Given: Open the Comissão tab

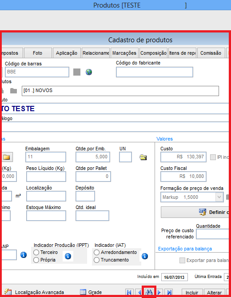Looking at the screenshot, I should pyautogui.click(x=211, y=53).
